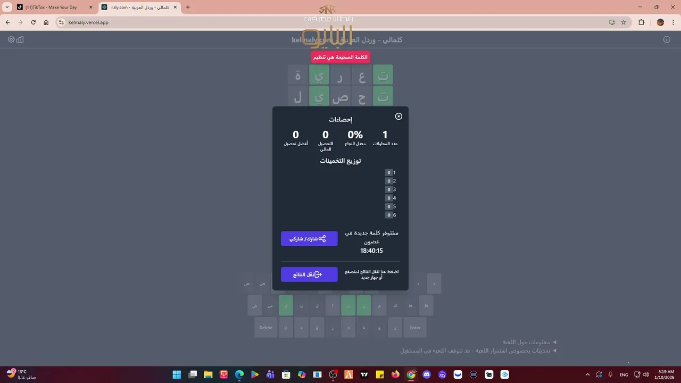Click the browser back arrow
The image size is (681, 383).
click(8, 22)
